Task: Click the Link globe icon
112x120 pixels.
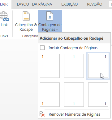Action: pos(4,16)
